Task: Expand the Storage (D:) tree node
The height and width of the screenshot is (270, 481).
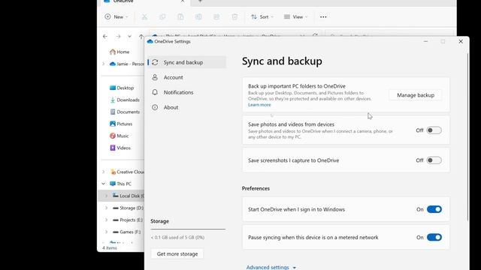Action: coord(106,208)
